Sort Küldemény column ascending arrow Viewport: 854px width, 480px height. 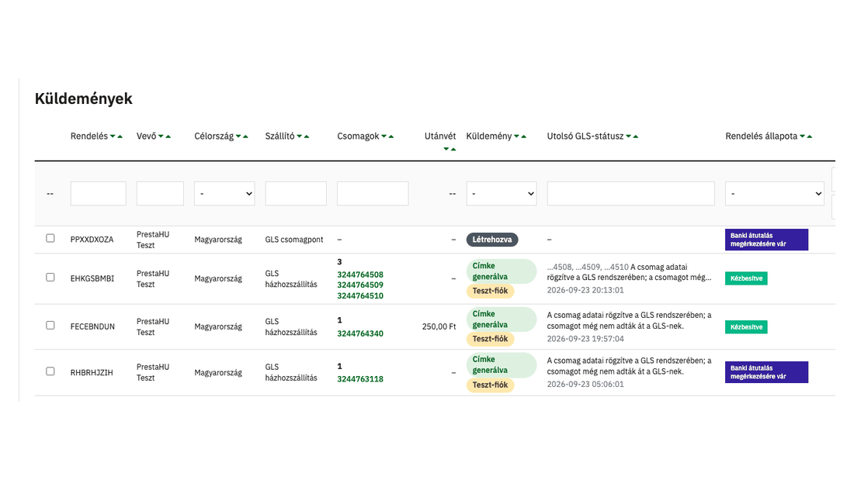pyautogui.click(x=524, y=136)
